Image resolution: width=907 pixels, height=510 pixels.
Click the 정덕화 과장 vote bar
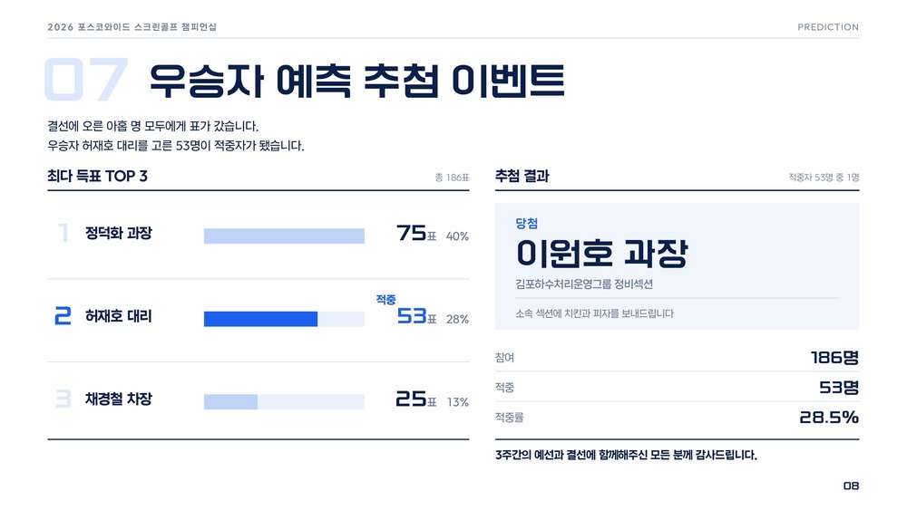[x=284, y=236]
